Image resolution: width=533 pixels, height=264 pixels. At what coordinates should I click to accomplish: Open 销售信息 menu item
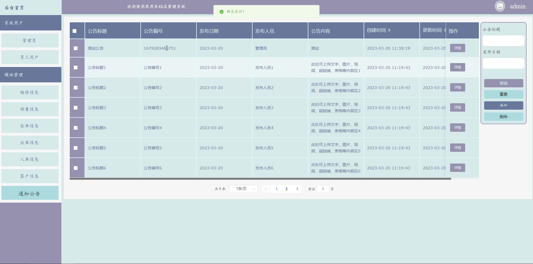(x=30, y=109)
